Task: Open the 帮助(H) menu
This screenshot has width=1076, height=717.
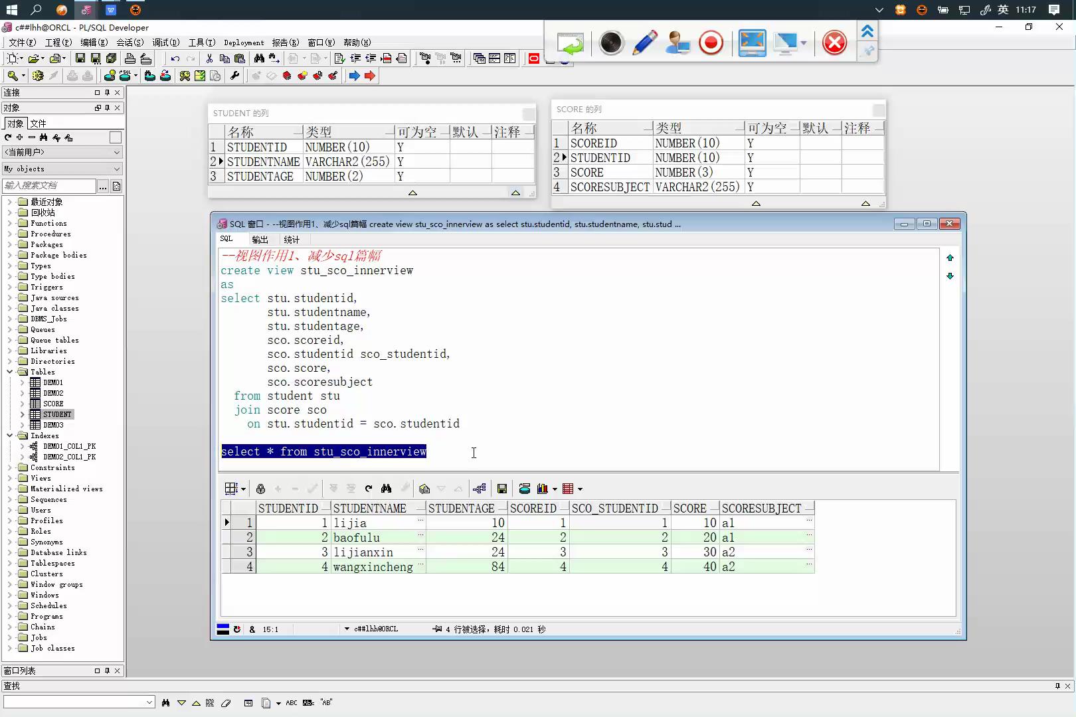Action: point(357,42)
